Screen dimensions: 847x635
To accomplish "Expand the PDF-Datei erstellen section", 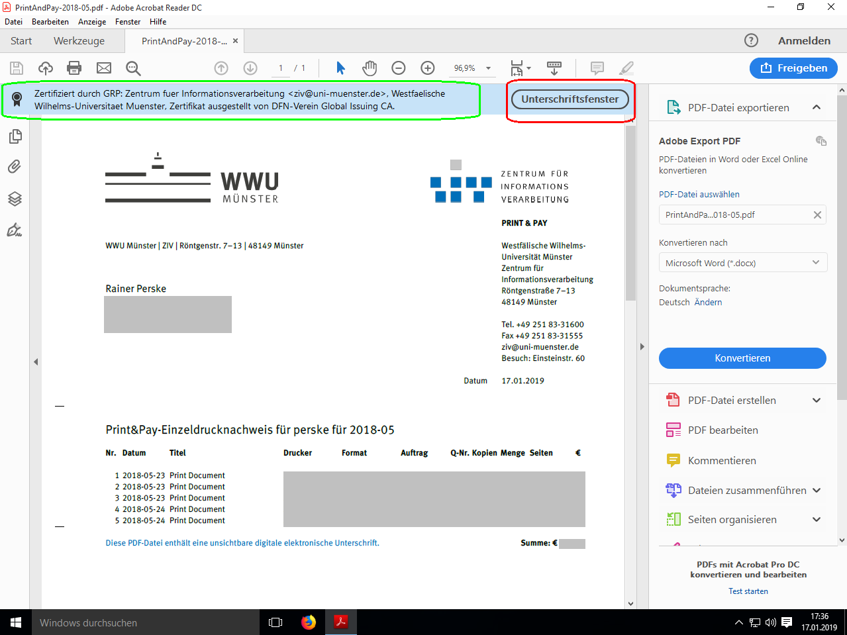I will pyautogui.click(x=817, y=400).
